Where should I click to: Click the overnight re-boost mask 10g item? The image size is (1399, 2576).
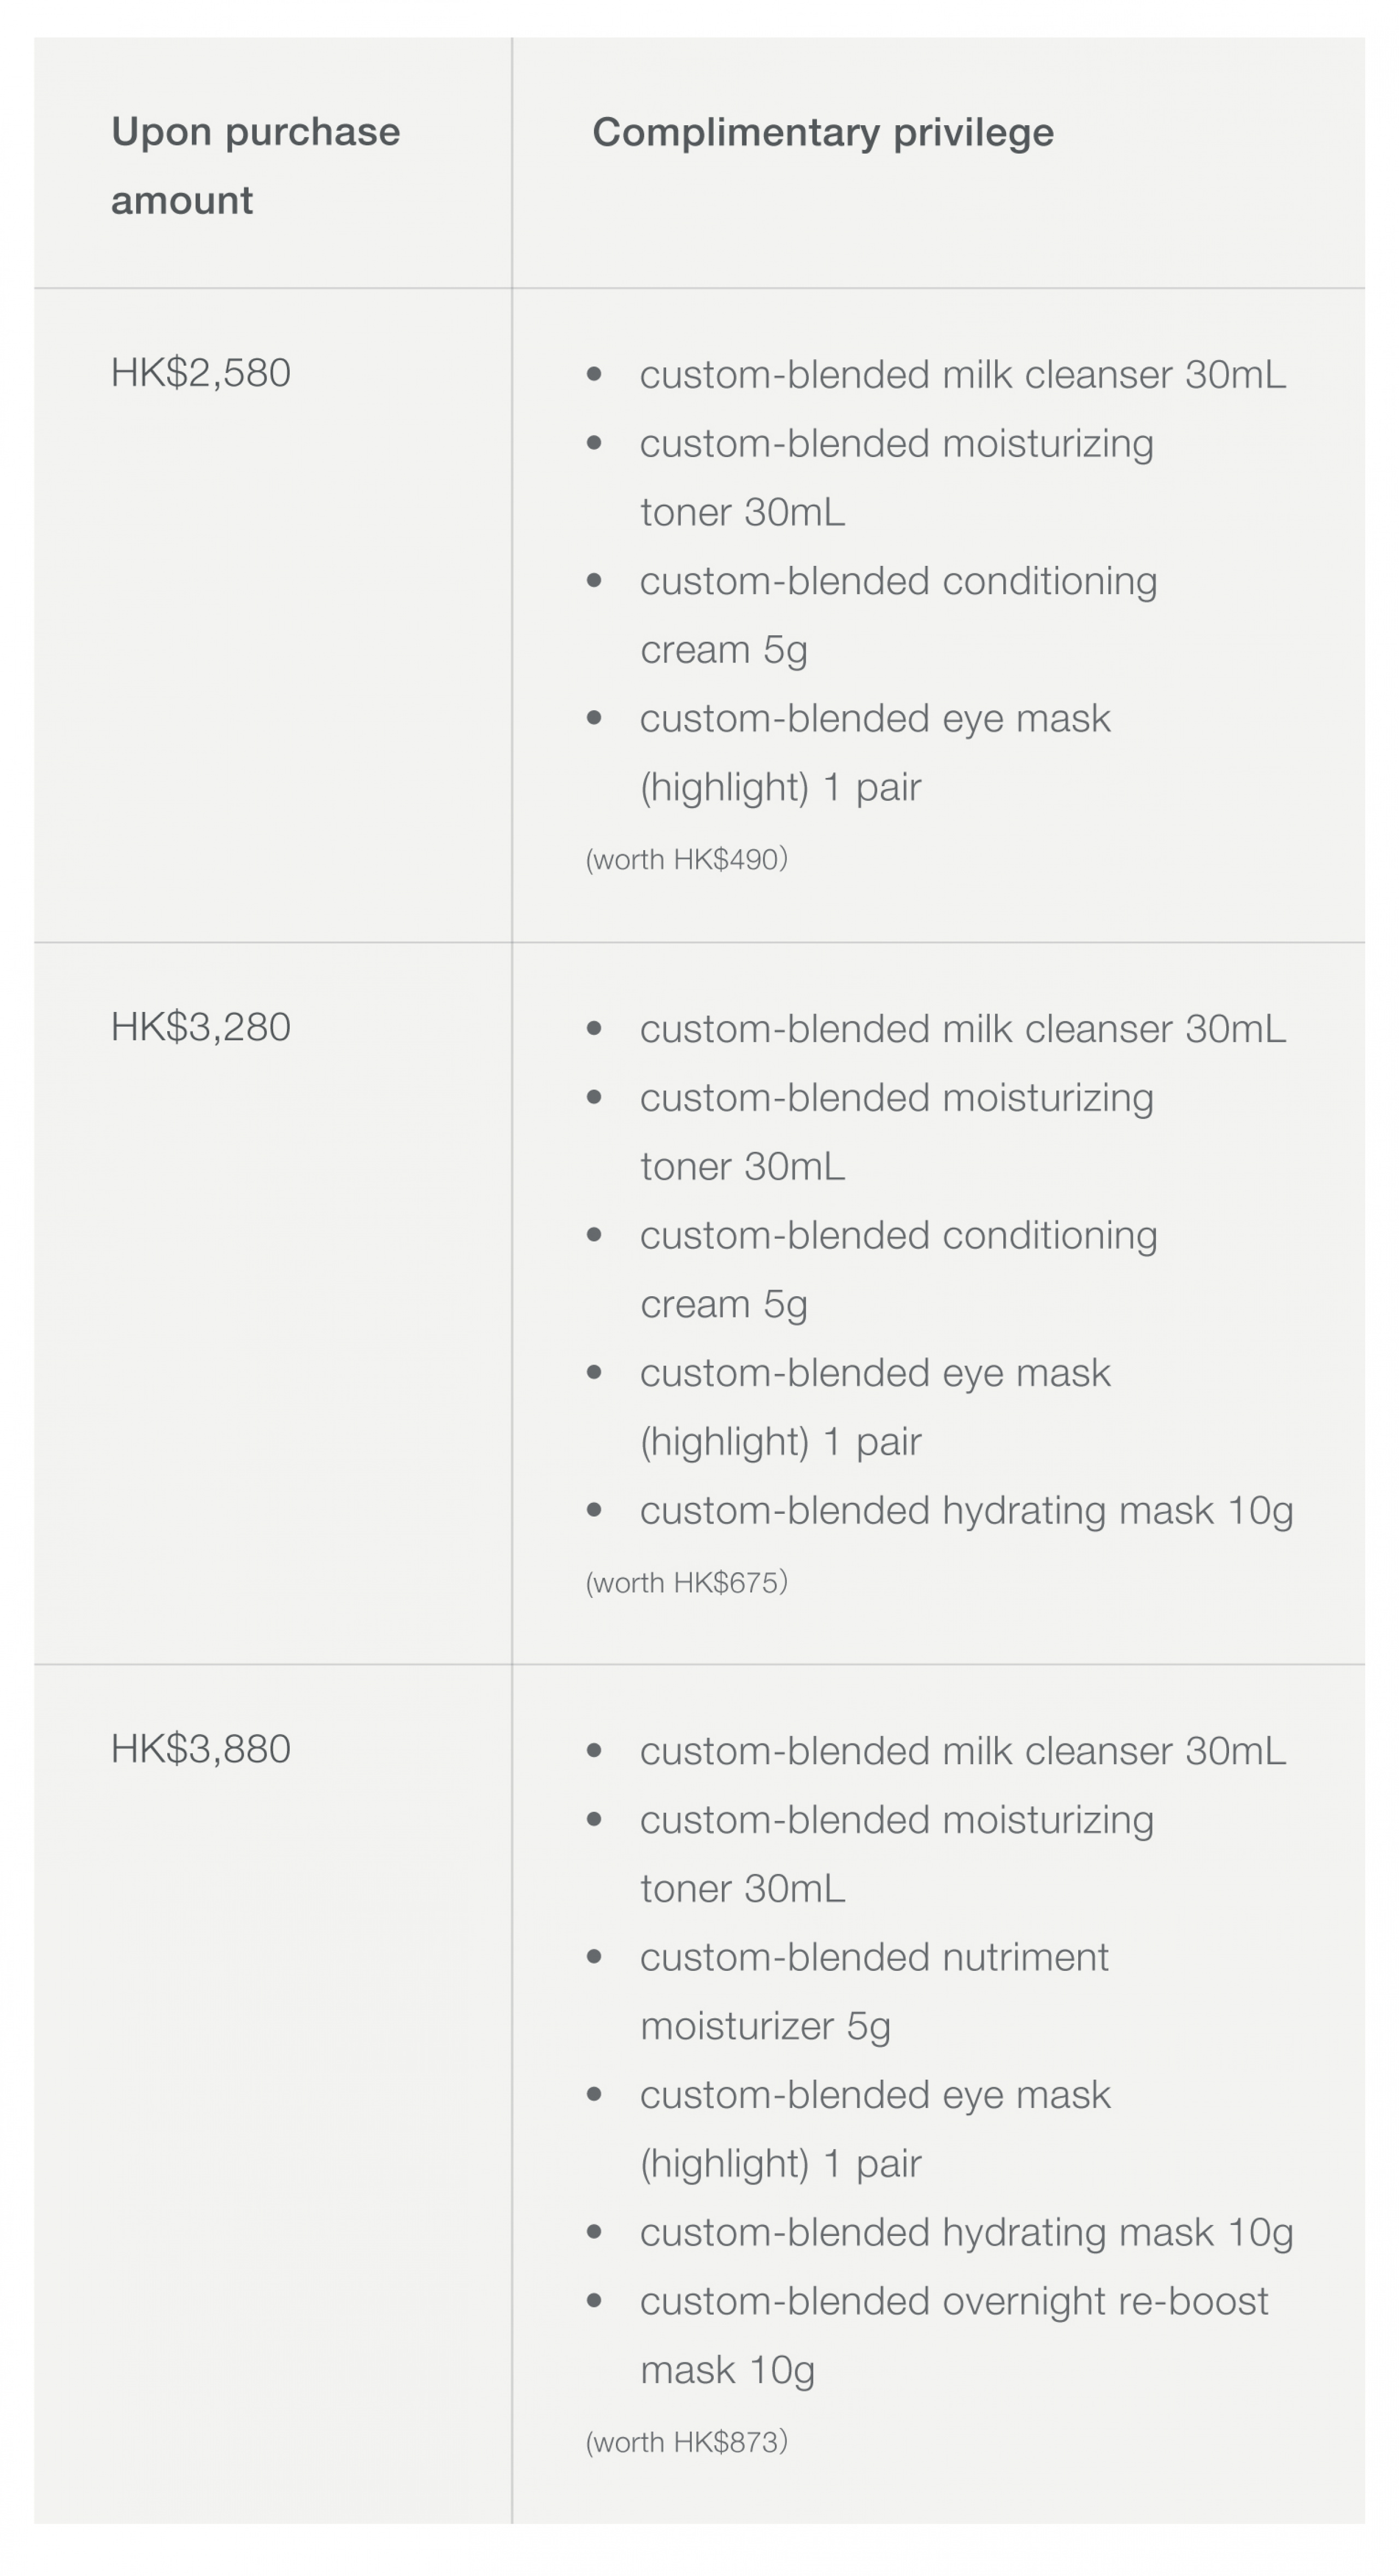(953, 2302)
